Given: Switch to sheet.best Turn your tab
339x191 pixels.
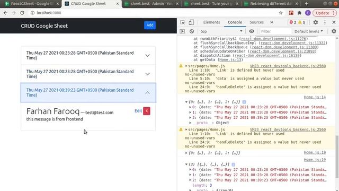Looking at the screenshot, I should pyautogui.click(x=211, y=4).
